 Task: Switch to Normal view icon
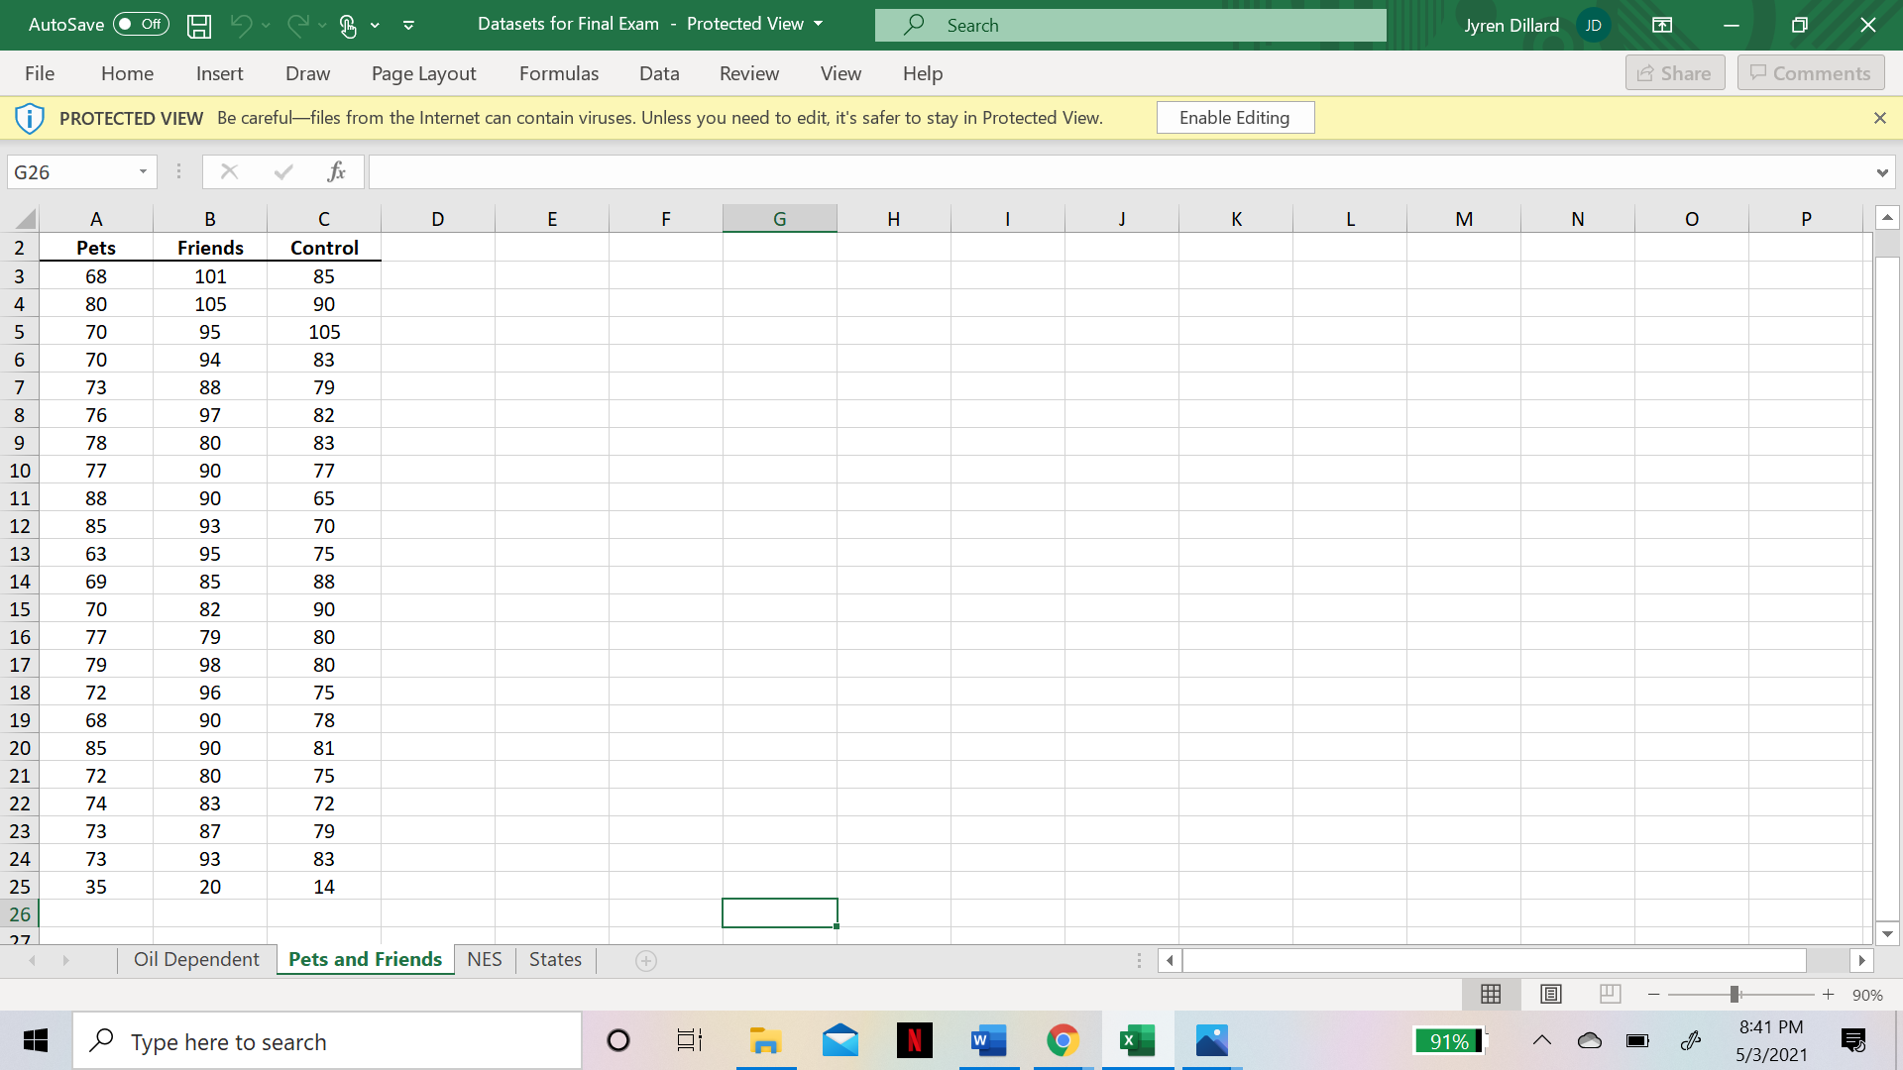click(x=1491, y=994)
